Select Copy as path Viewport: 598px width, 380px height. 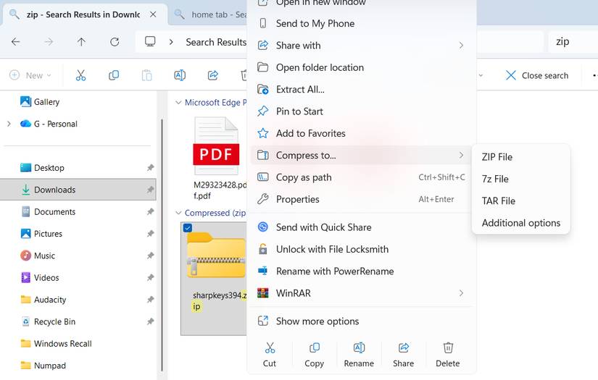pos(362,177)
